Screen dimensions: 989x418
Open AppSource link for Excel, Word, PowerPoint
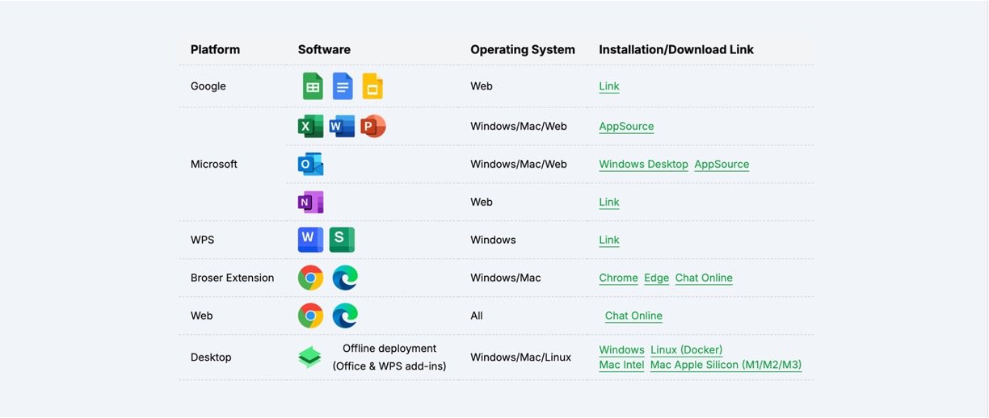[x=626, y=127]
